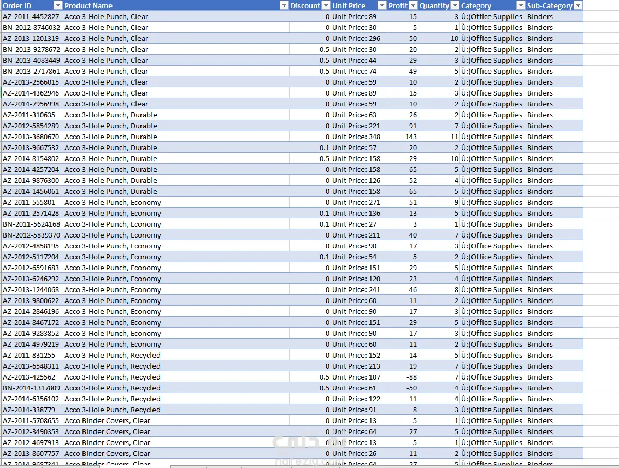619x468 pixels.
Task: Click Discount cell for order BN-2013-9278672
Action: click(310, 49)
